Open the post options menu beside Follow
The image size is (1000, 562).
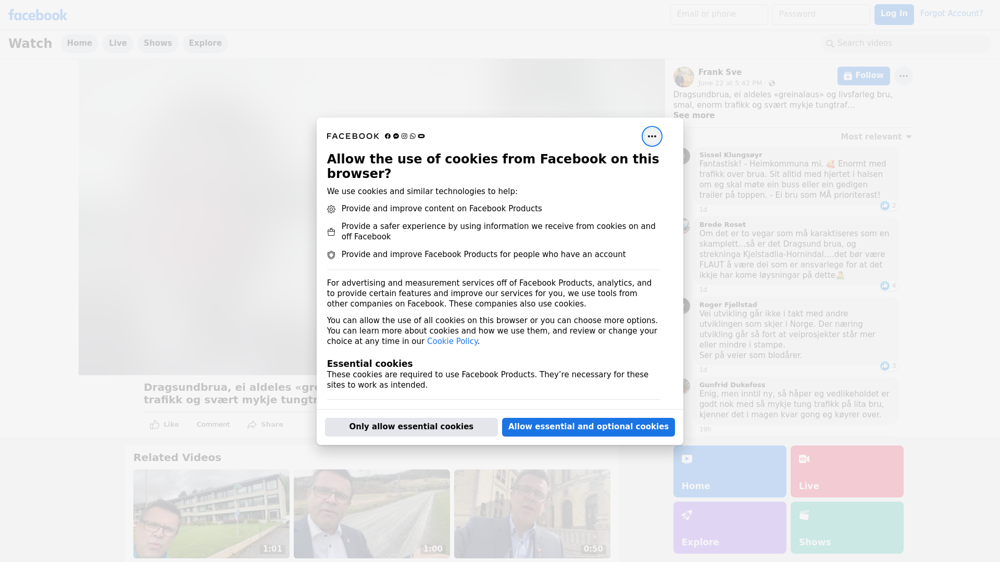[x=903, y=76]
